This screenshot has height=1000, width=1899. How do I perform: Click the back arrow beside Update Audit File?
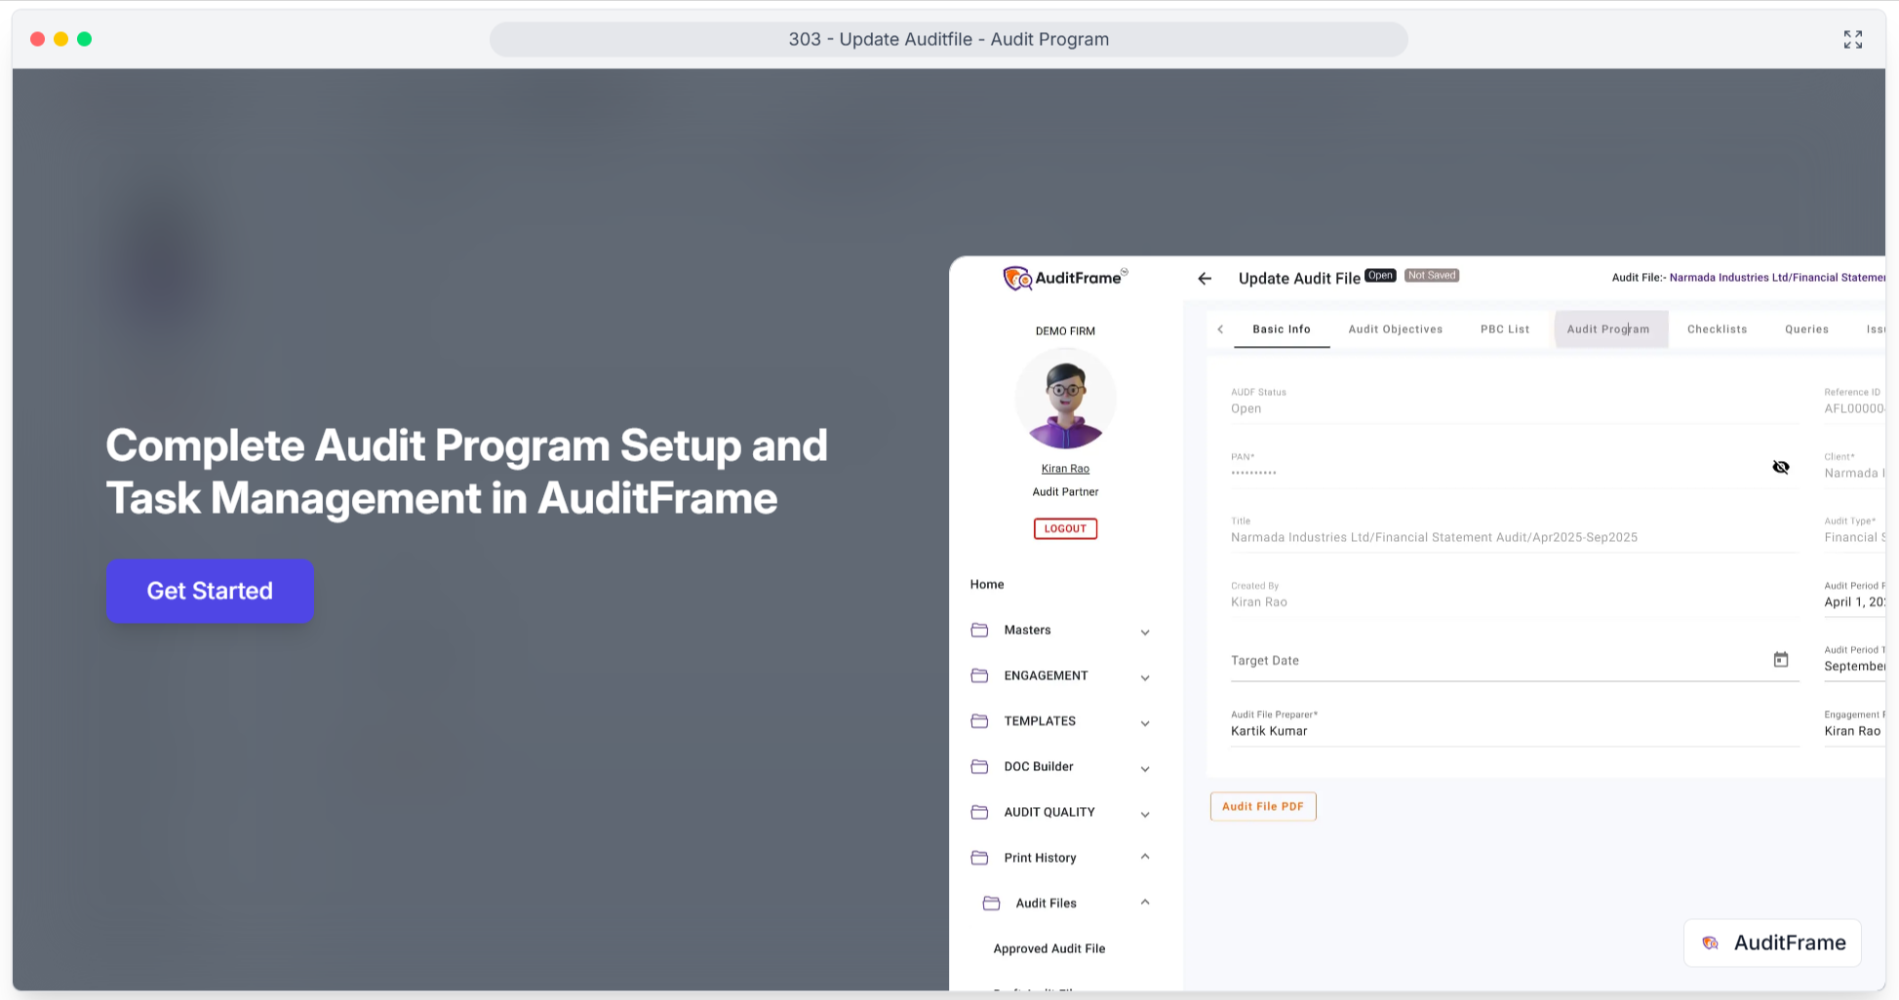[1205, 279]
